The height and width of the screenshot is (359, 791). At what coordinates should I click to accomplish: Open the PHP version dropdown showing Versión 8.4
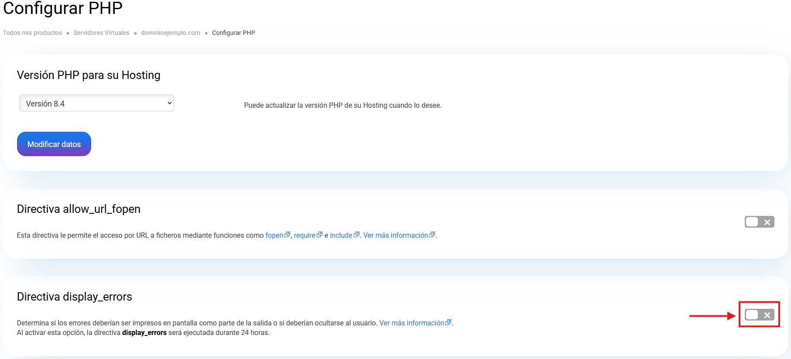(96, 103)
